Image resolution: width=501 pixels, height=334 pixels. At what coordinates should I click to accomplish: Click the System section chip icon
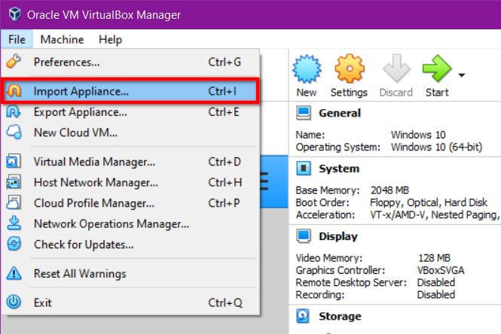point(303,169)
